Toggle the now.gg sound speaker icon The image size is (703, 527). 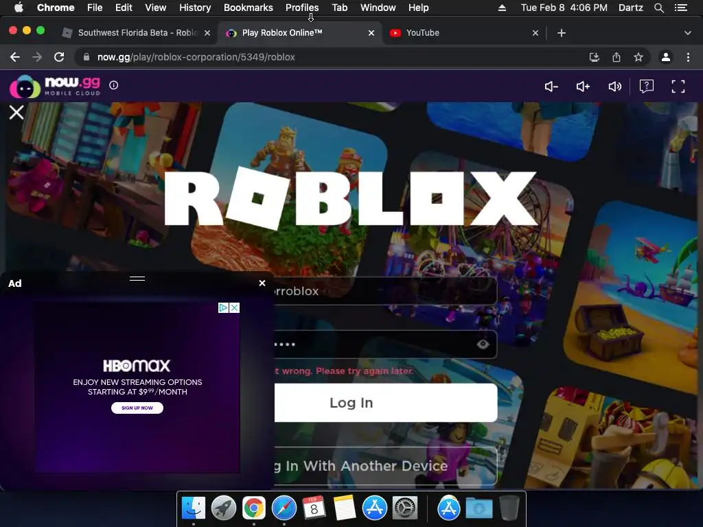[614, 86]
